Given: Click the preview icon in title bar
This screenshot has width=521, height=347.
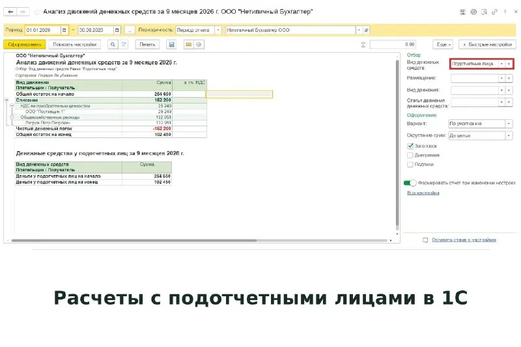Looking at the screenshot, I should tap(484, 12).
